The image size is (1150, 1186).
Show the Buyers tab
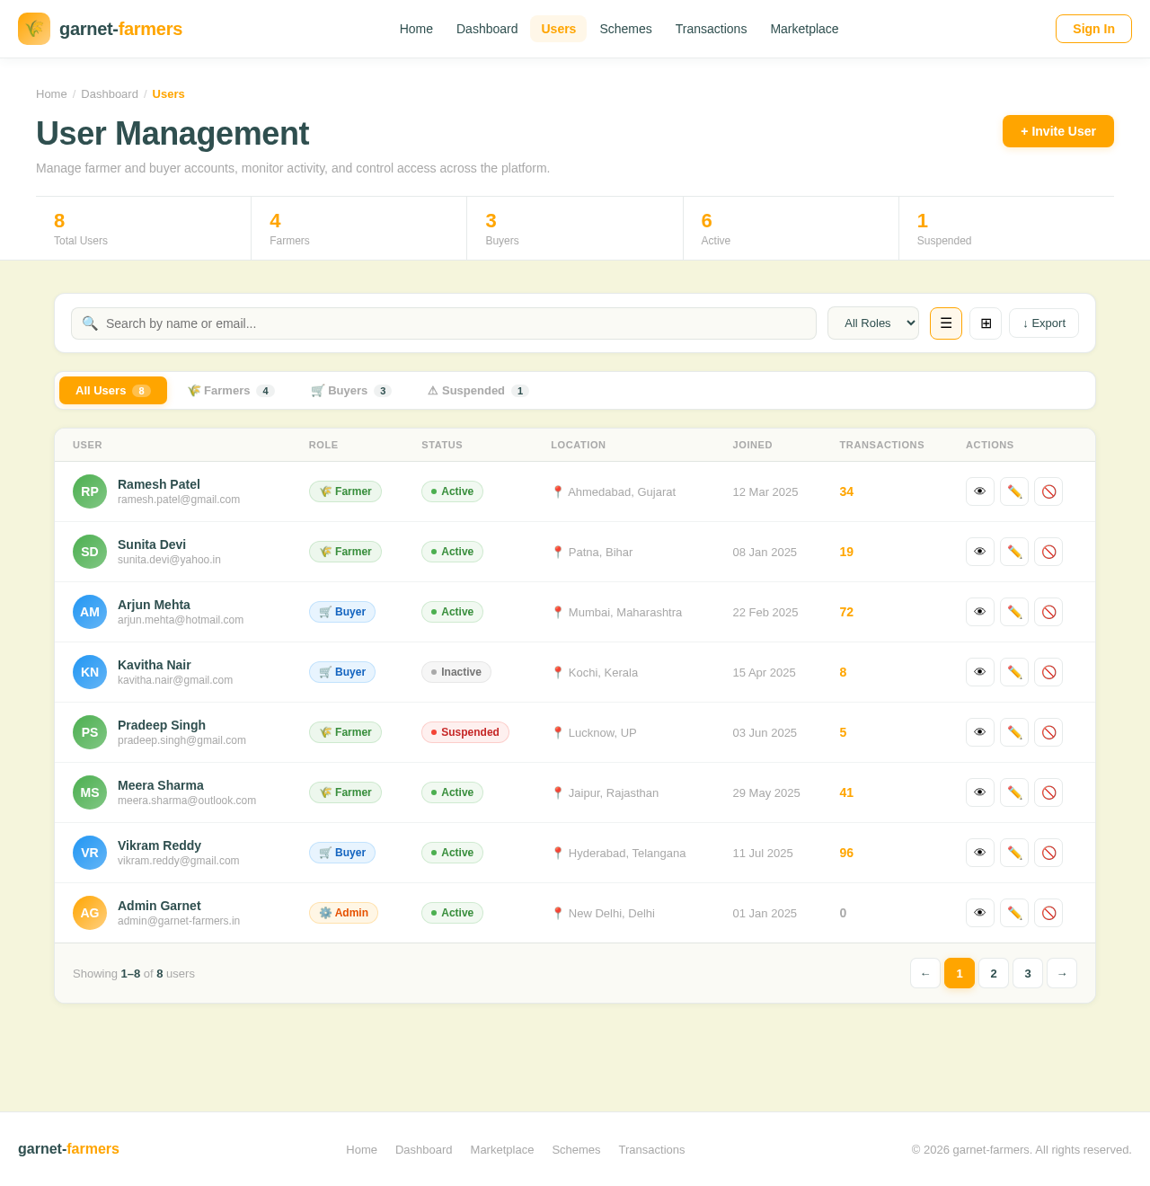pos(351,391)
